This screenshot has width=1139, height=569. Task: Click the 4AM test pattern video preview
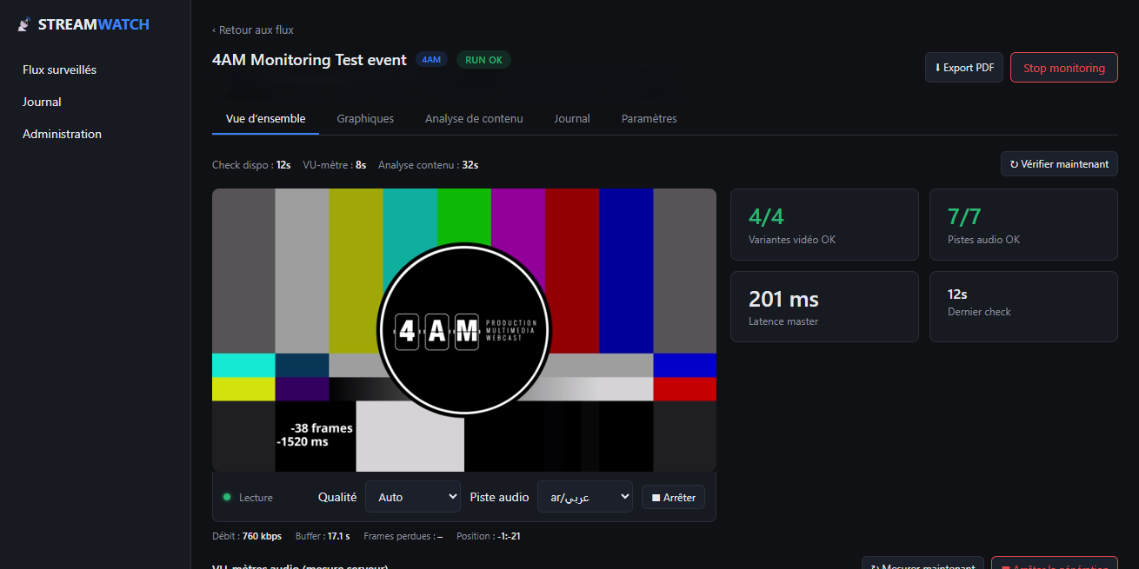click(464, 330)
